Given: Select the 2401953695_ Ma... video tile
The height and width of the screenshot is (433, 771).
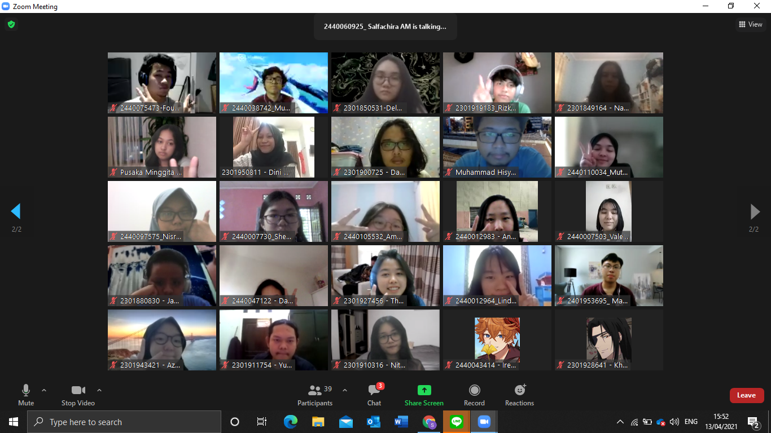Looking at the screenshot, I should tap(609, 276).
